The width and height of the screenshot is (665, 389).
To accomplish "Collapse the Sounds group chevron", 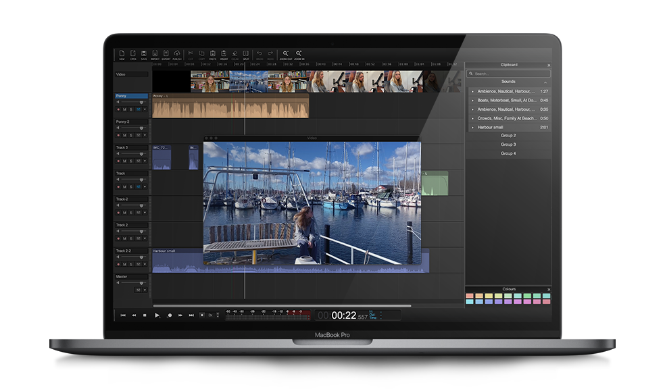I will [x=545, y=82].
